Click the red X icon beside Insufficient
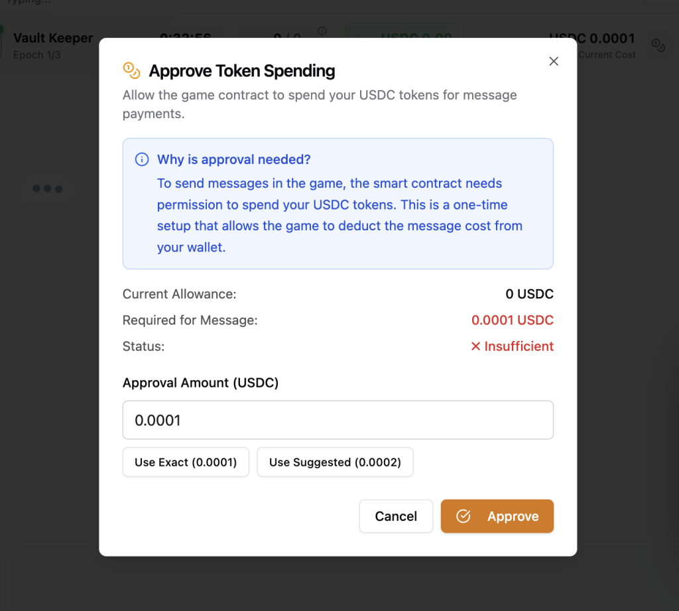679x611 pixels. point(475,346)
